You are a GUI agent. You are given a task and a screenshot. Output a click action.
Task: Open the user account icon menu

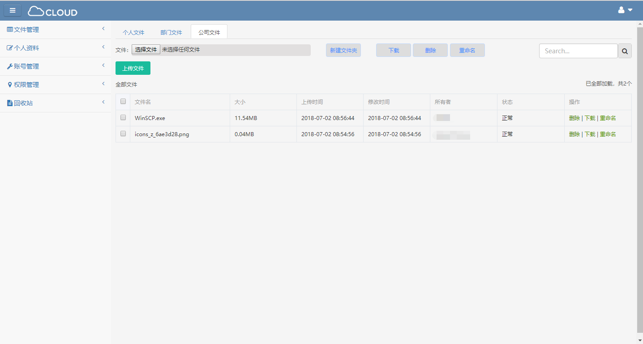pos(621,10)
